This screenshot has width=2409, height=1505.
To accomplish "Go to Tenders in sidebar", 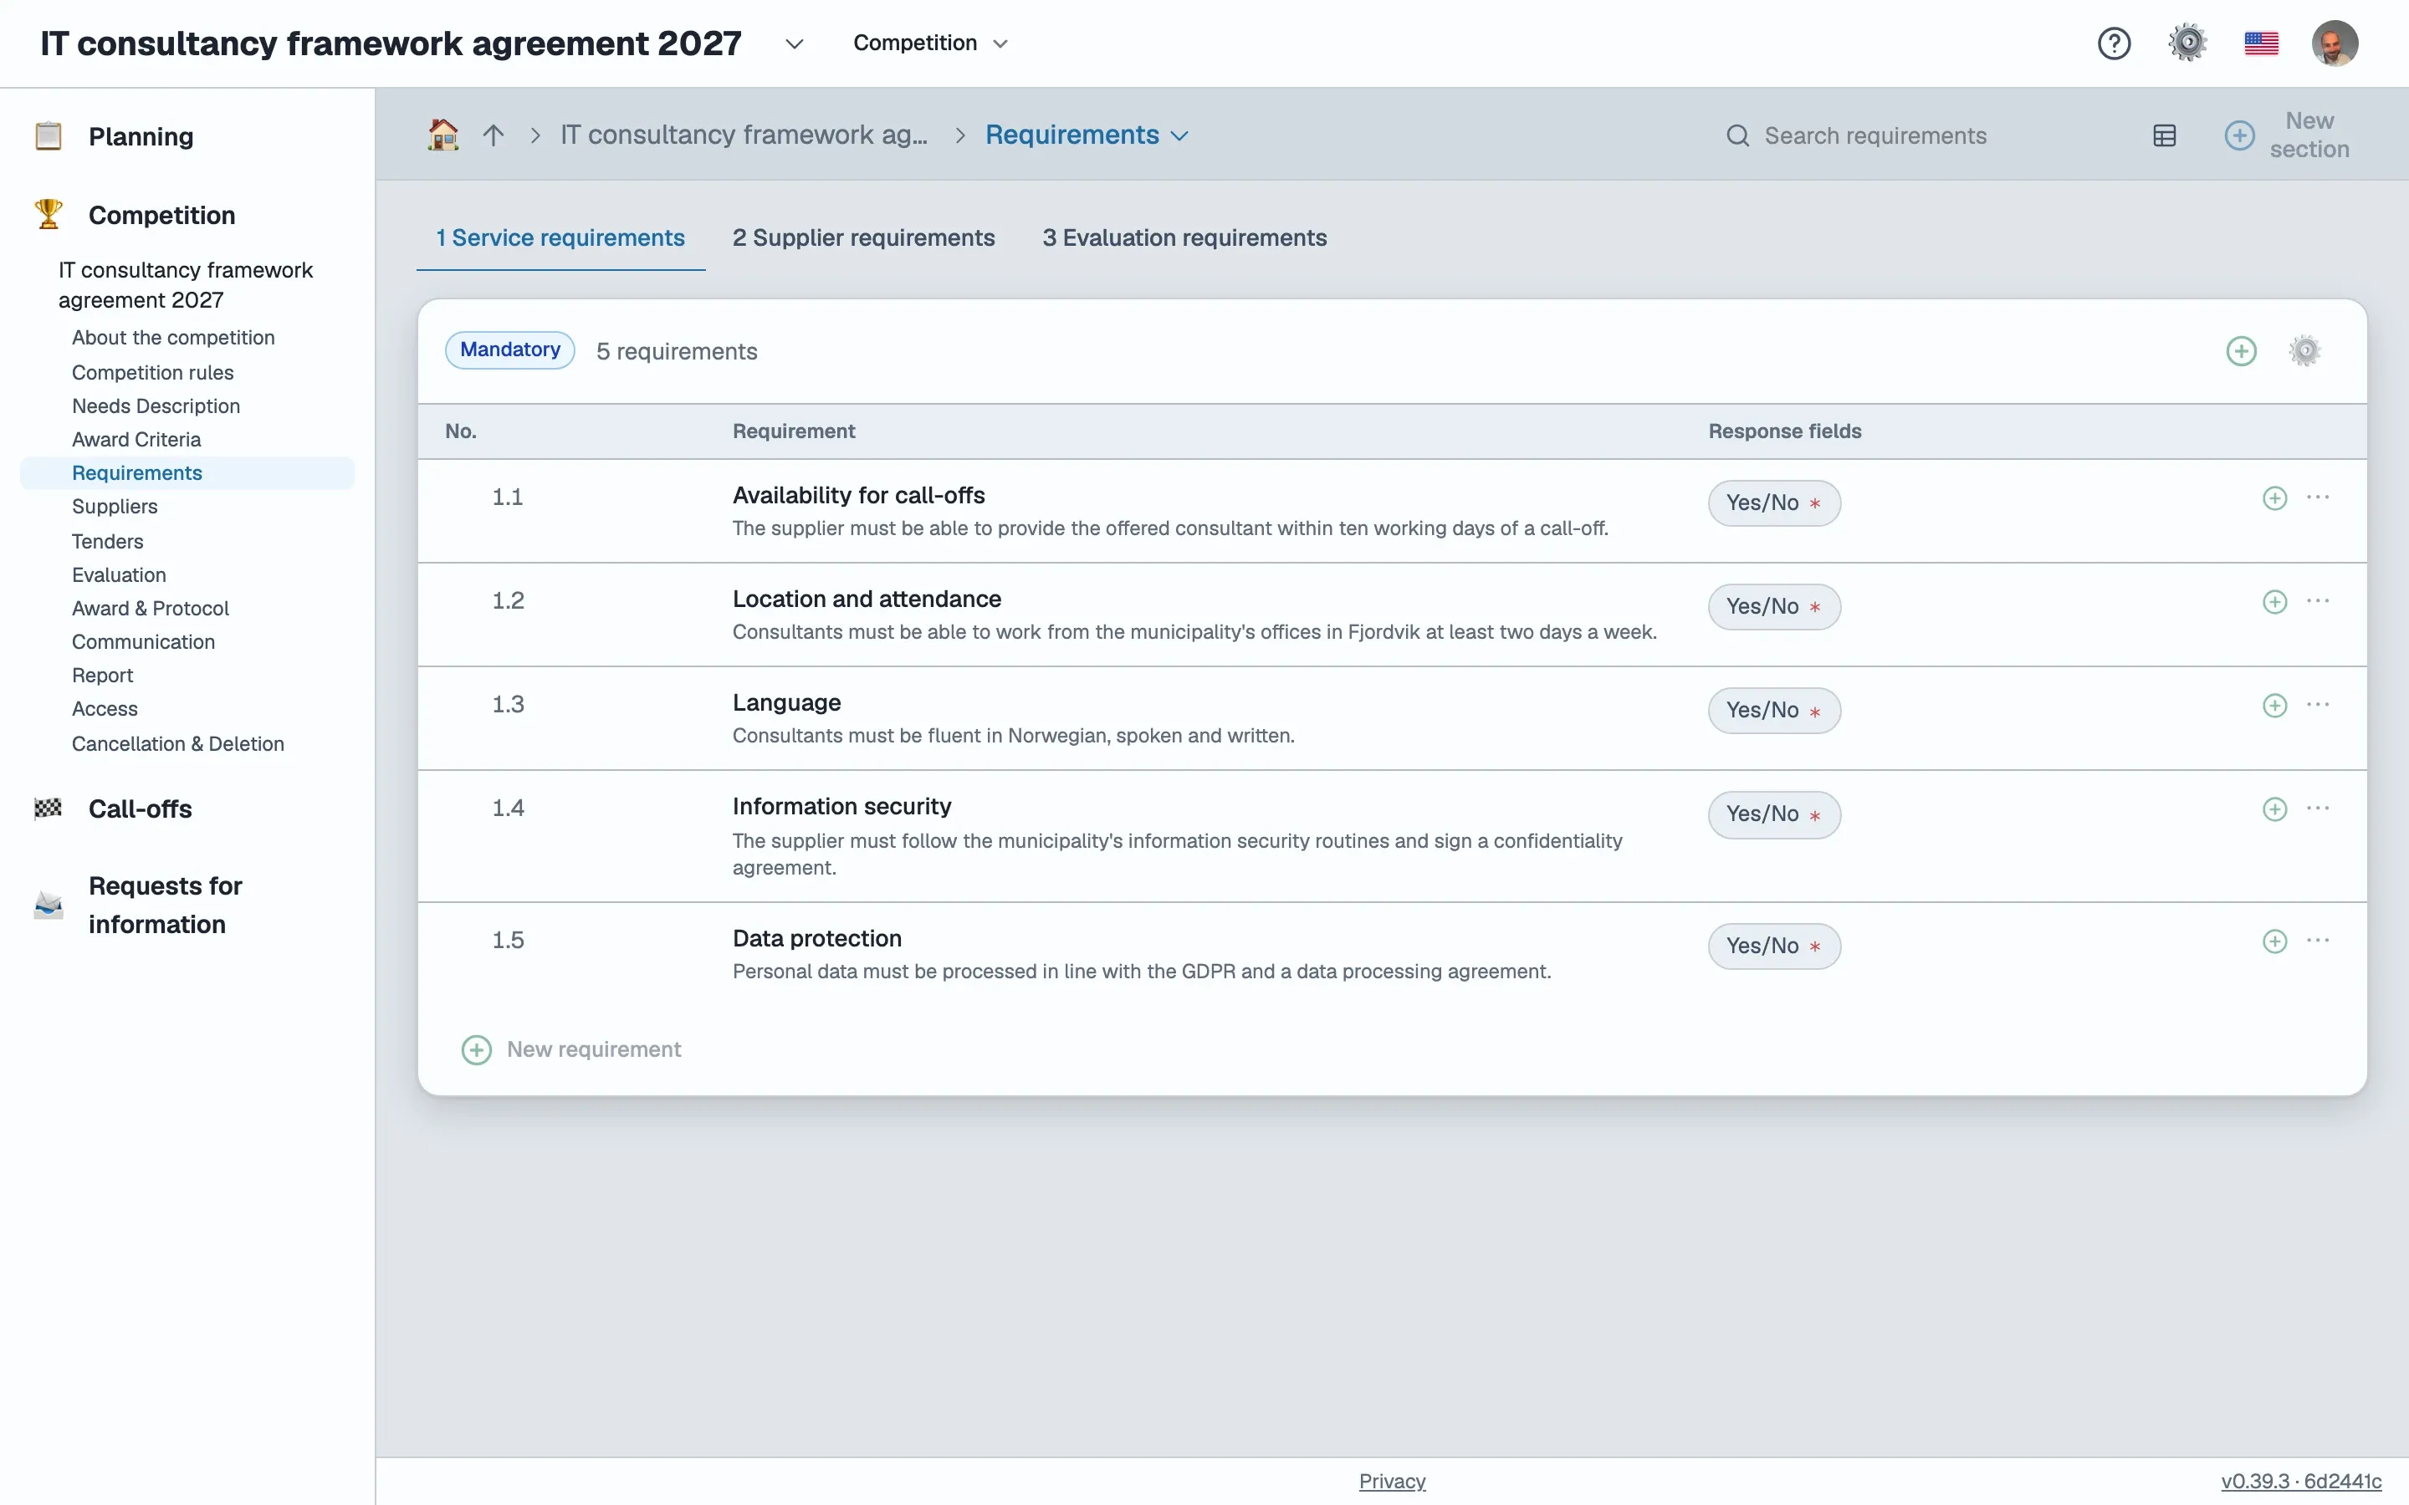I will pos(108,540).
